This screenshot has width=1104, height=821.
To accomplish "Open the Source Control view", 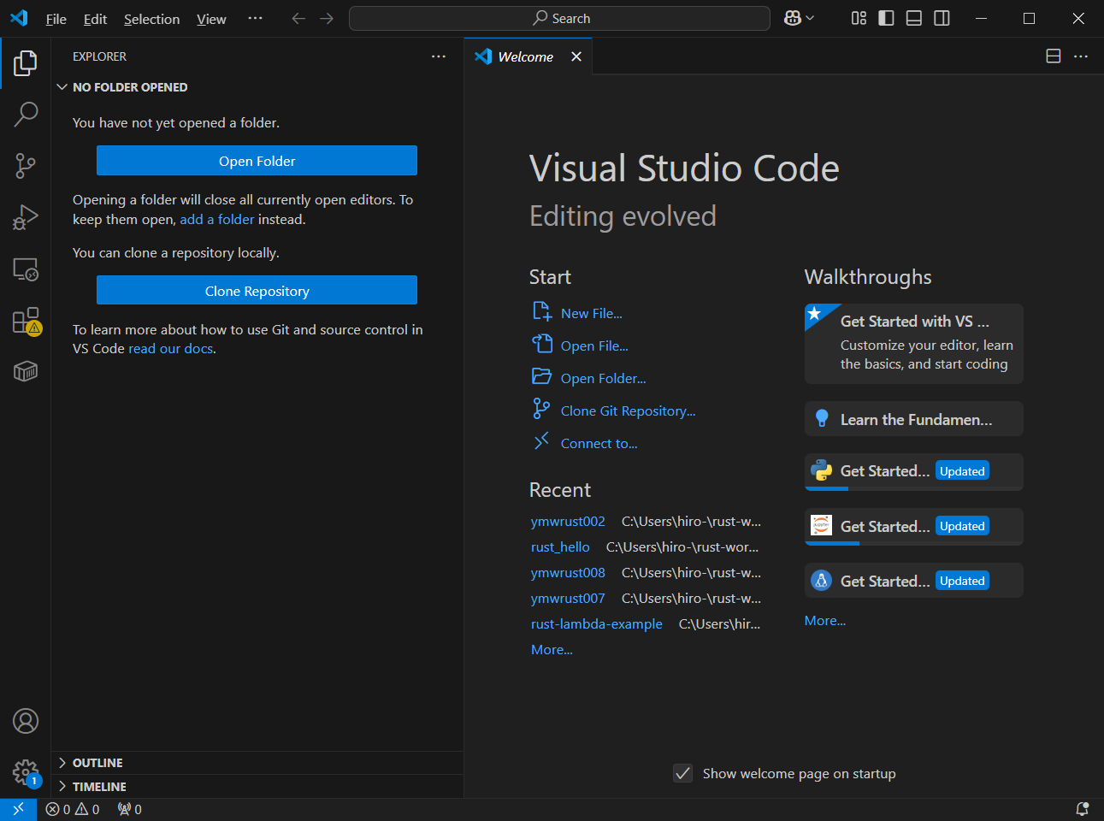I will pyautogui.click(x=26, y=166).
